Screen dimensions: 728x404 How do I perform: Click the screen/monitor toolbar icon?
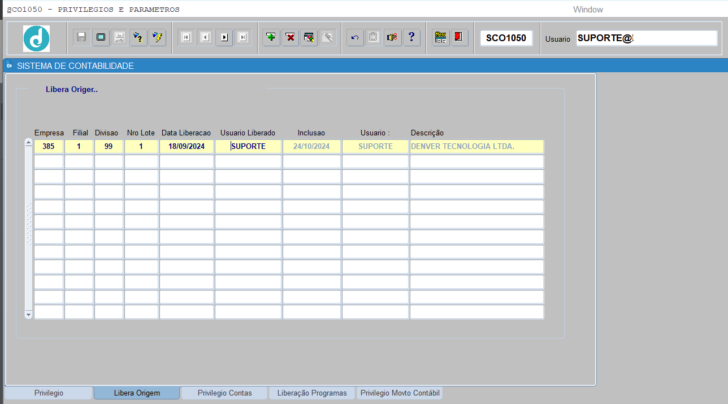(101, 38)
